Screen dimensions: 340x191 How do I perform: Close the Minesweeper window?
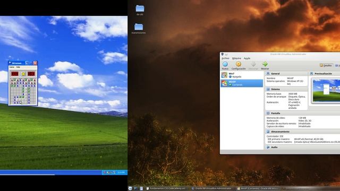(35, 63)
